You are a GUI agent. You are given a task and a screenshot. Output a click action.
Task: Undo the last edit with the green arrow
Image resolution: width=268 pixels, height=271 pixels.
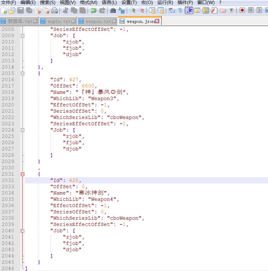tap(94, 10)
